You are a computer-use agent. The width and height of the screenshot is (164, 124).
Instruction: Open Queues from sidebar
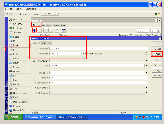pyautogui.click(x=17, y=71)
